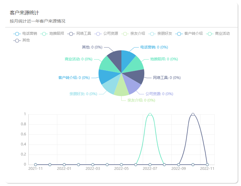Click the green peak point at 2022-07

coord(150,114)
